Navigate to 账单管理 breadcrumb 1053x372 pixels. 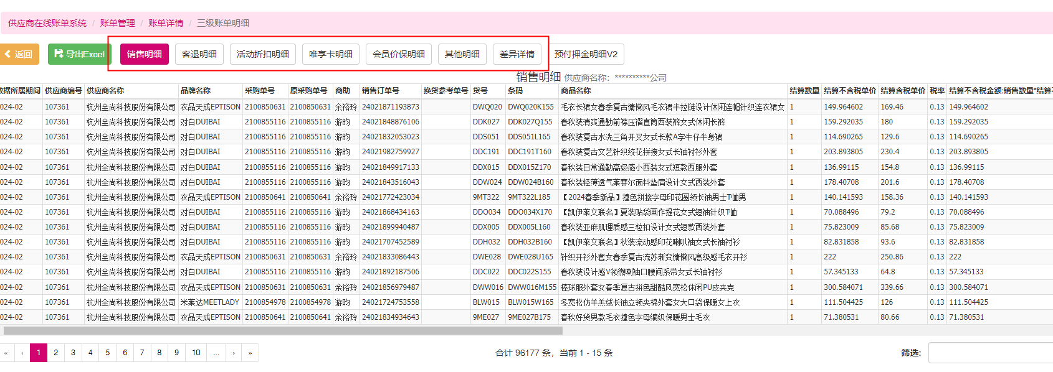tap(117, 23)
